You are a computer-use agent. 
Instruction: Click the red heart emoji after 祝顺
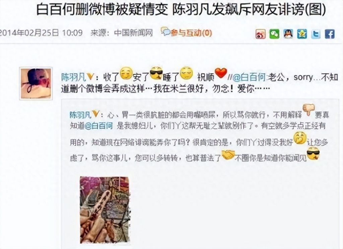coord(220,73)
